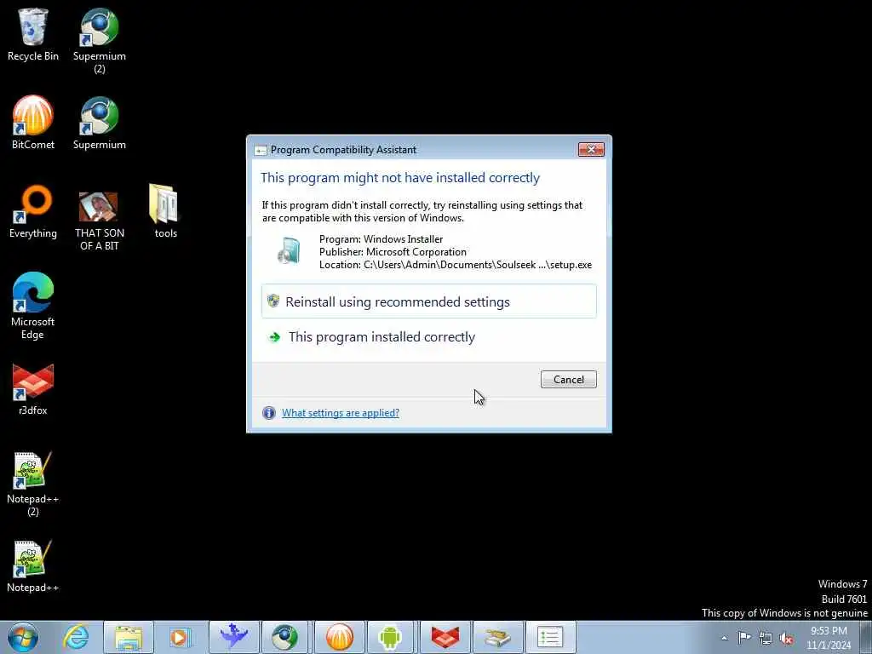
Task: Open network status tray icon
Action: (x=766, y=638)
